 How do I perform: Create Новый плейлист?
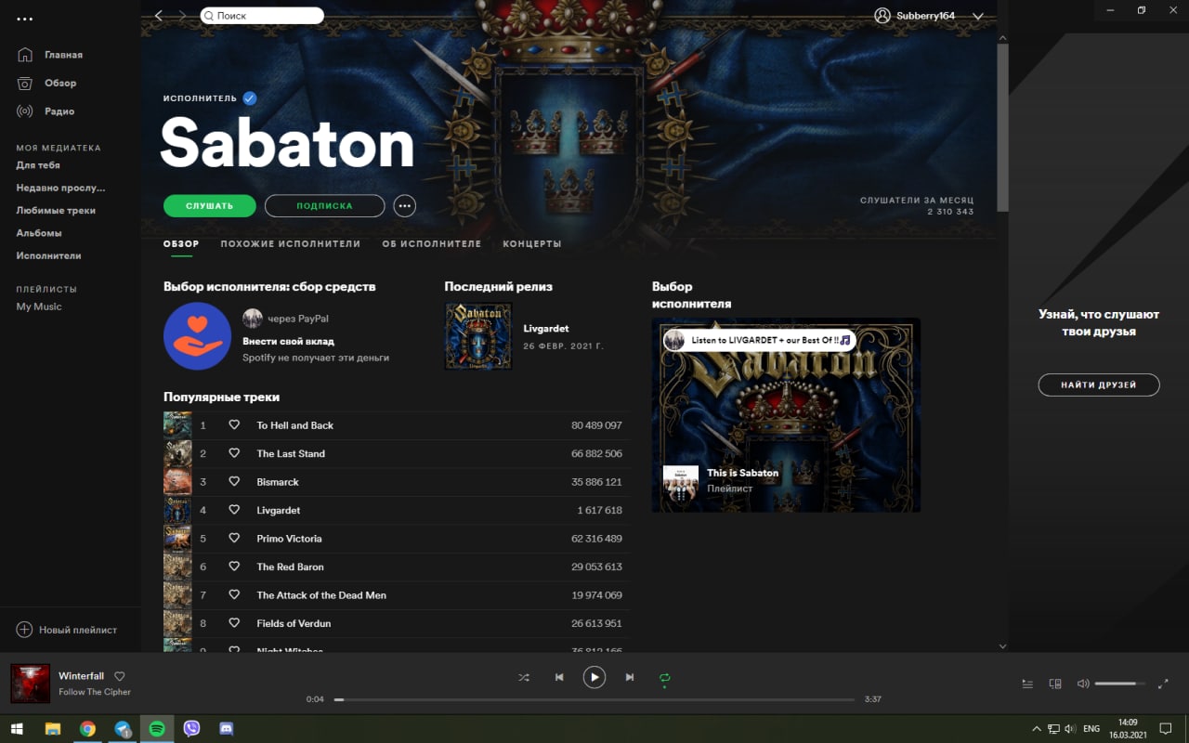[x=67, y=630]
